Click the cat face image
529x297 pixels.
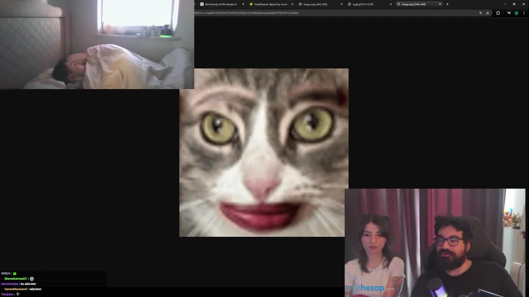coord(264,153)
